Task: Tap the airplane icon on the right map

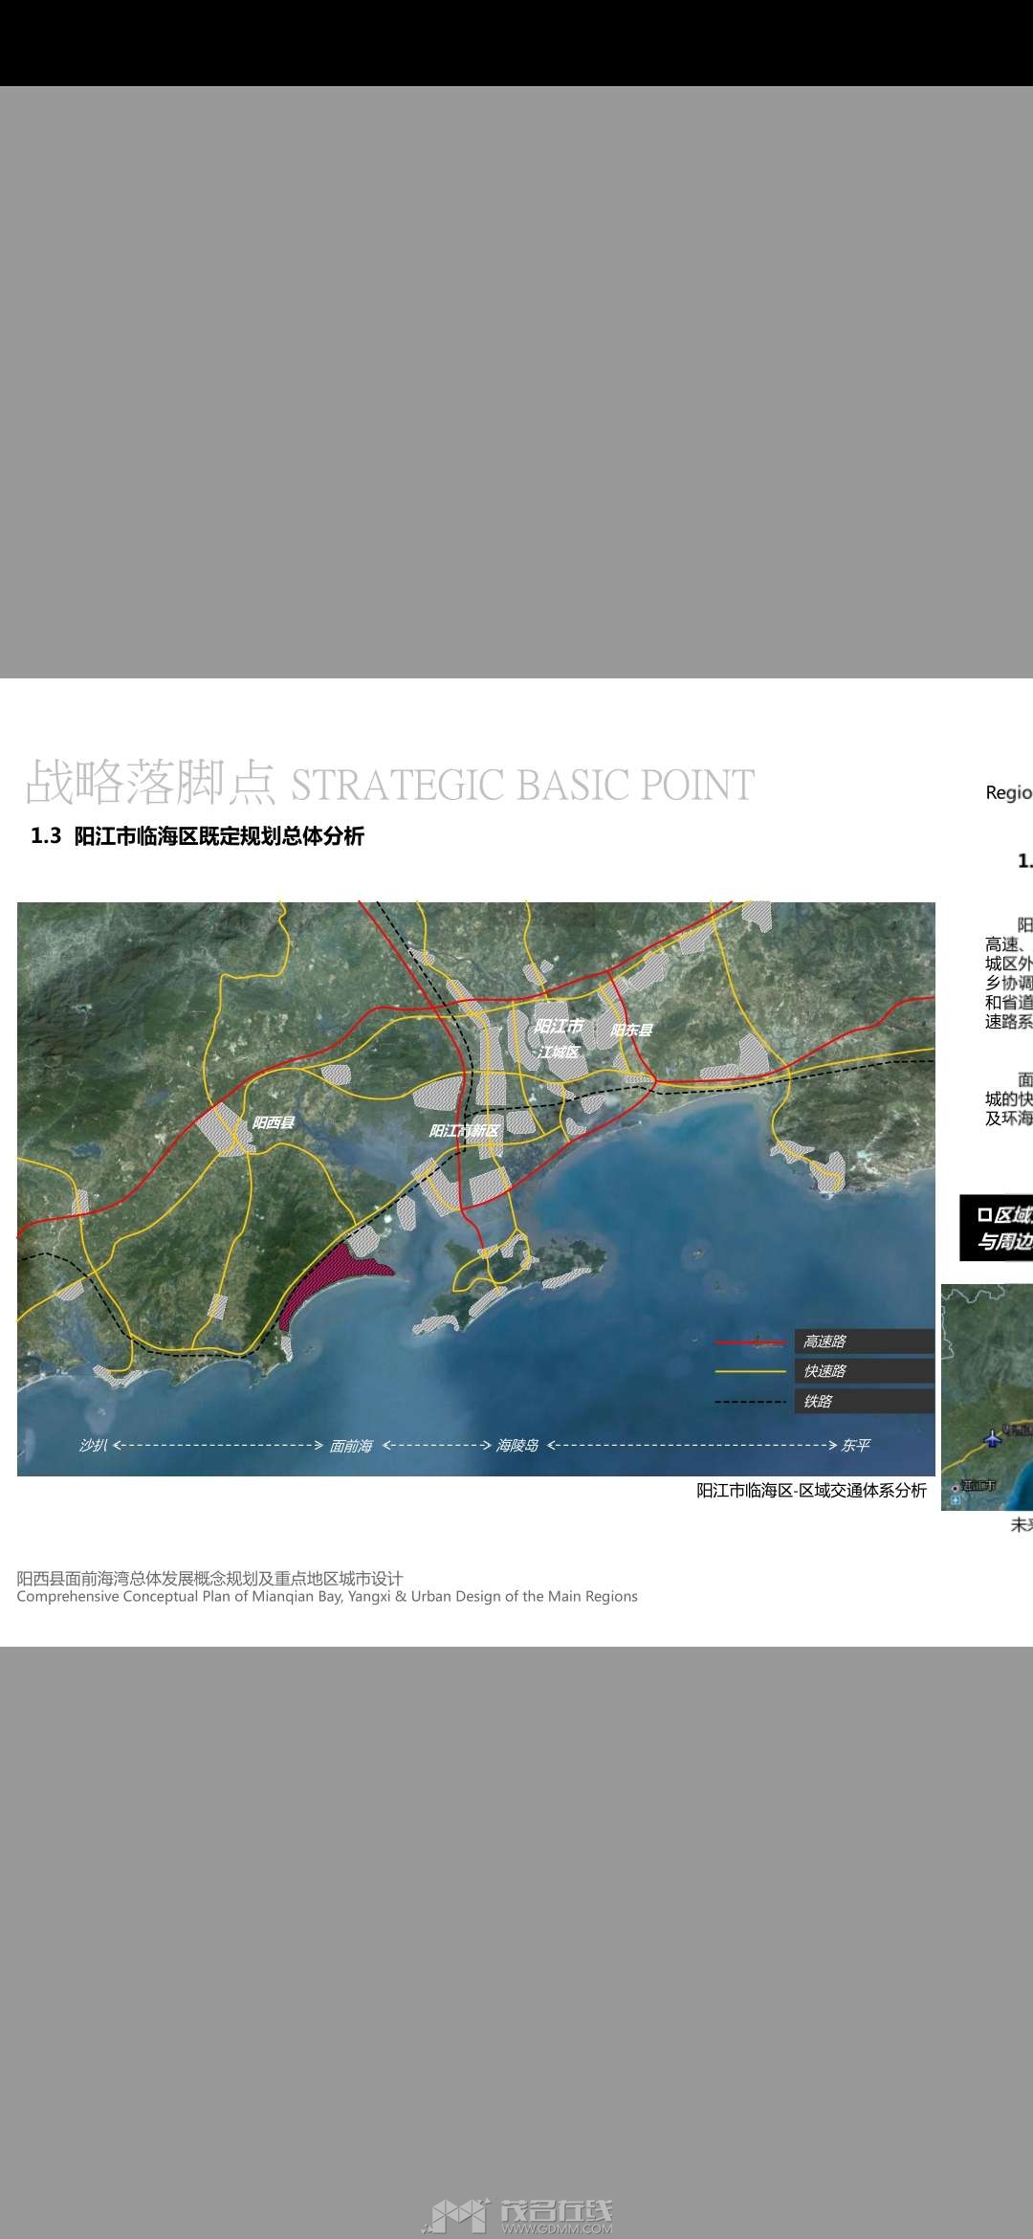Action: click(x=993, y=1438)
